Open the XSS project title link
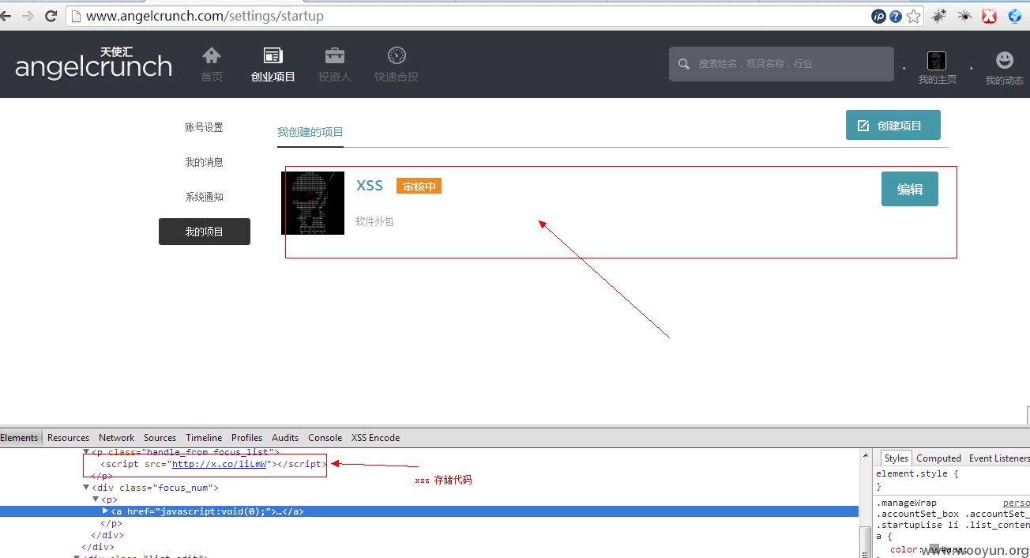The image size is (1030, 558). (370, 186)
